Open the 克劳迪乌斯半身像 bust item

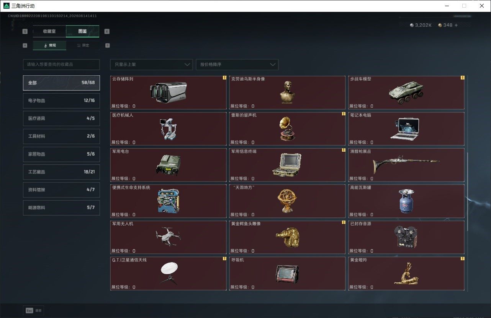[x=287, y=92]
